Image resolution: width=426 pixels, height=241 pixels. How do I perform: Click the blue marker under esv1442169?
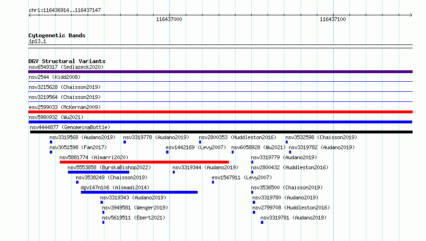(167, 152)
